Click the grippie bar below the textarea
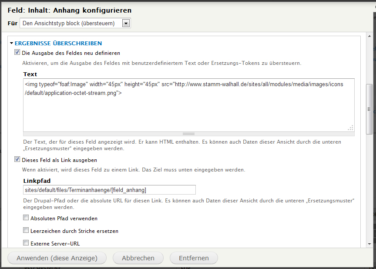The height and width of the screenshot is (269, 376). click(x=188, y=134)
